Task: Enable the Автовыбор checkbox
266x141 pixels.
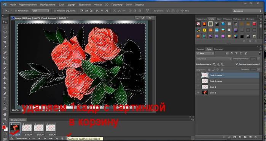Action: [x=16, y=11]
